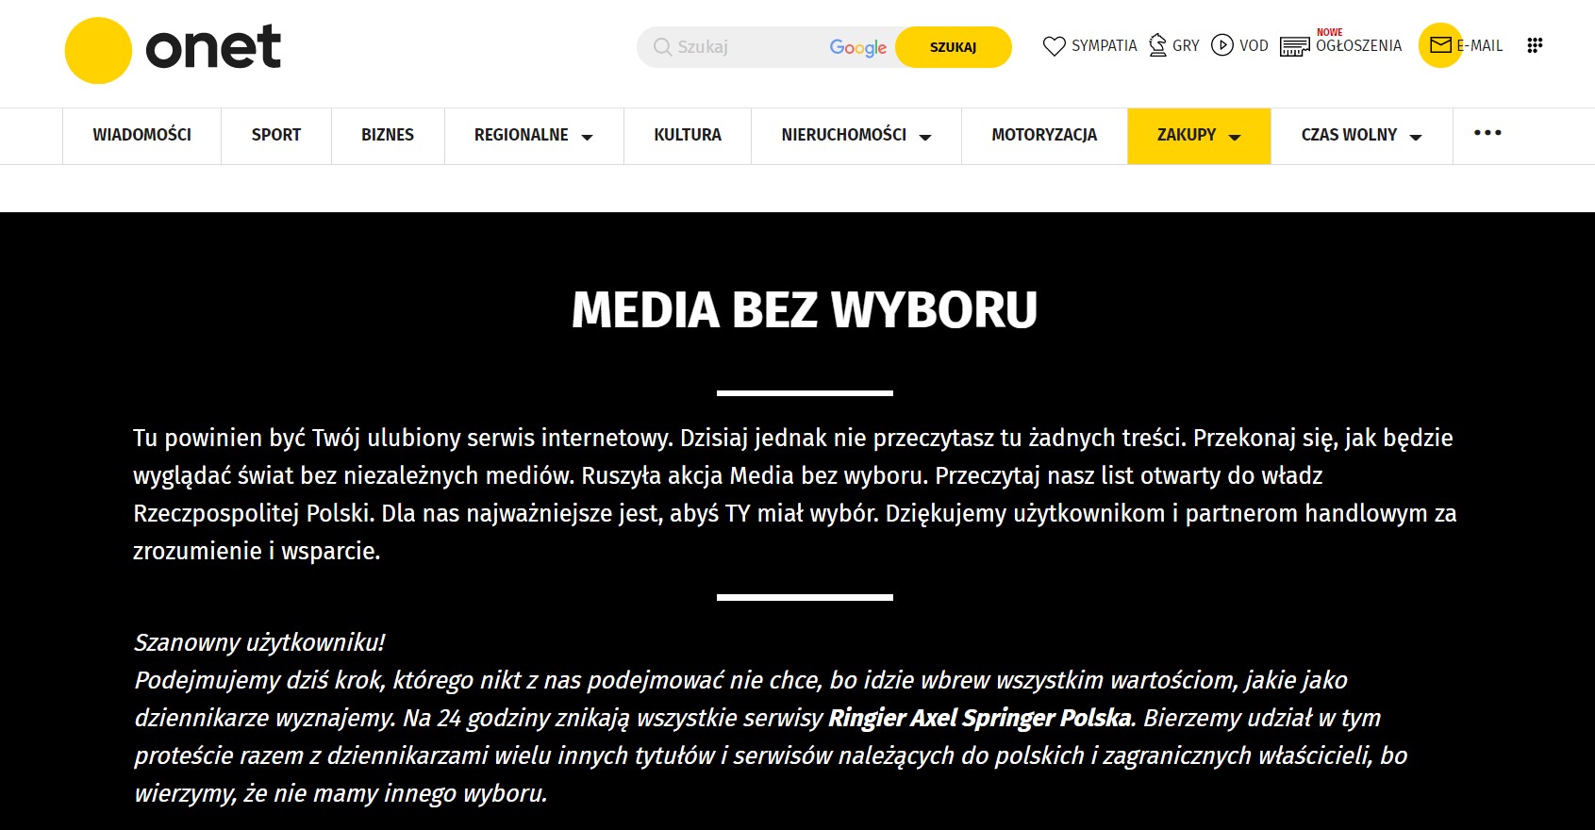Open the apps grid icon
1595x830 pixels.
[x=1535, y=45]
